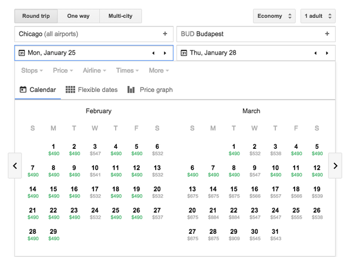Click next day arrow for departure date

click(165, 53)
